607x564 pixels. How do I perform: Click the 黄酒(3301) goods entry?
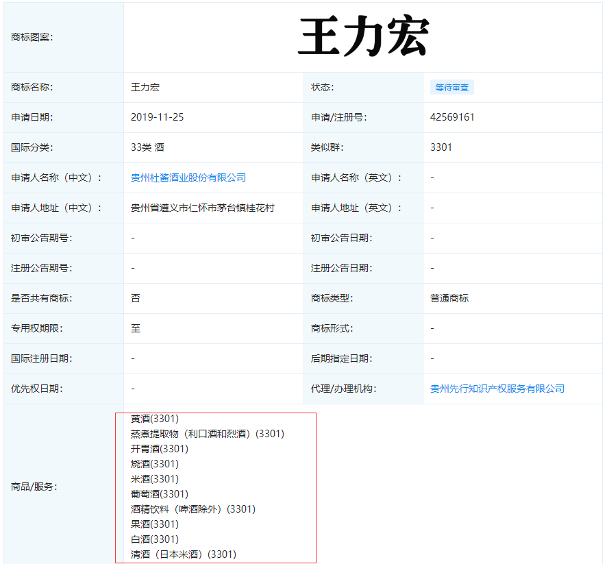pyautogui.click(x=155, y=419)
